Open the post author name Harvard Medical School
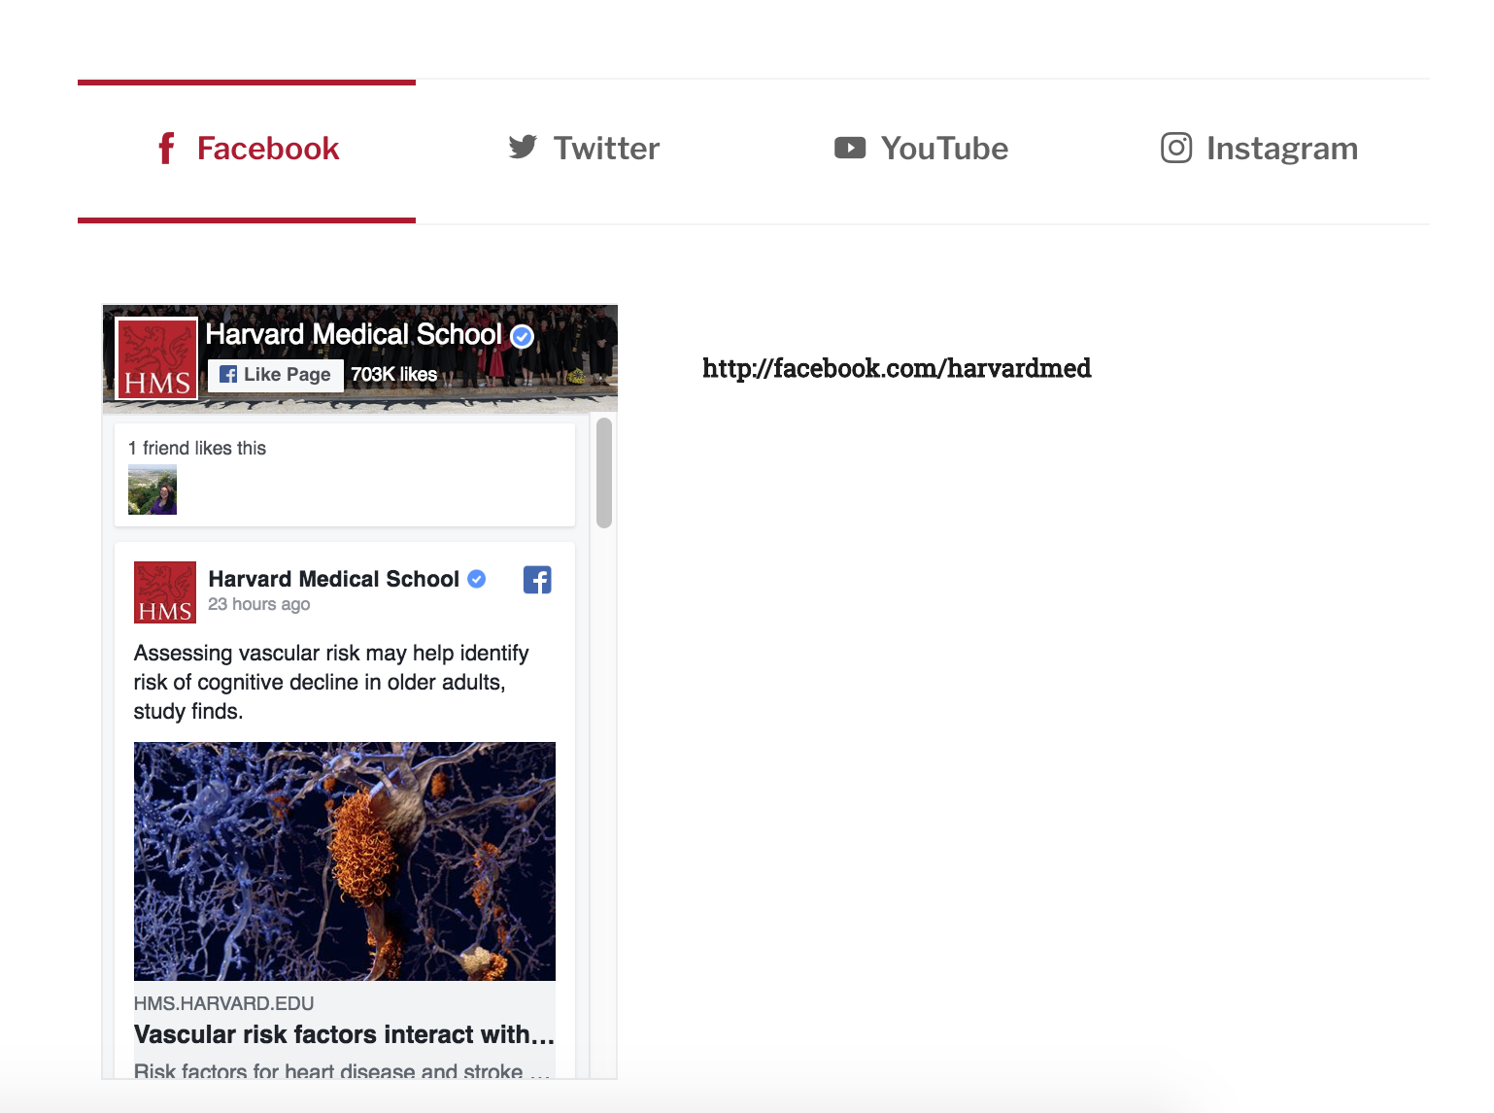This screenshot has width=1494, height=1113. (333, 579)
